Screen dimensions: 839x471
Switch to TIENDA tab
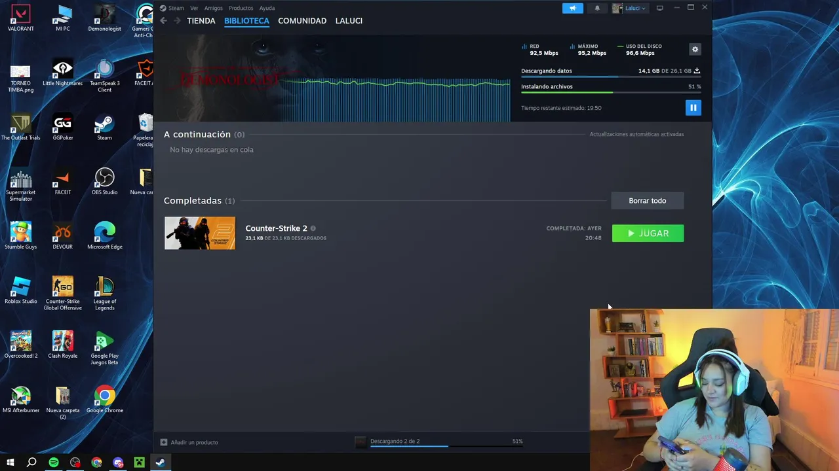click(201, 21)
